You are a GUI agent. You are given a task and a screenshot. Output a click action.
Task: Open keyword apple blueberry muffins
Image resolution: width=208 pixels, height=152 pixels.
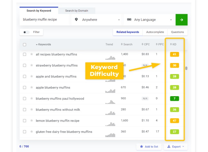click(x=53, y=88)
